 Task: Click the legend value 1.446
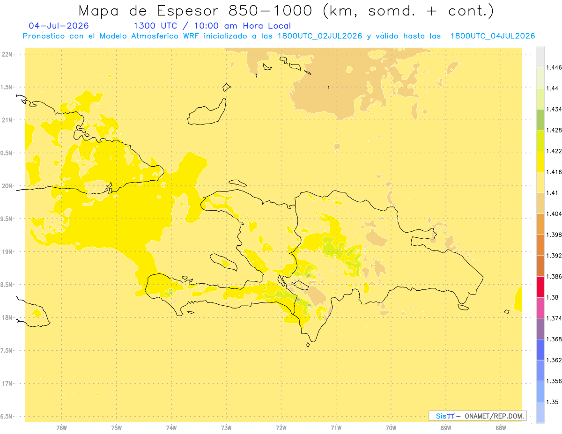554,67
